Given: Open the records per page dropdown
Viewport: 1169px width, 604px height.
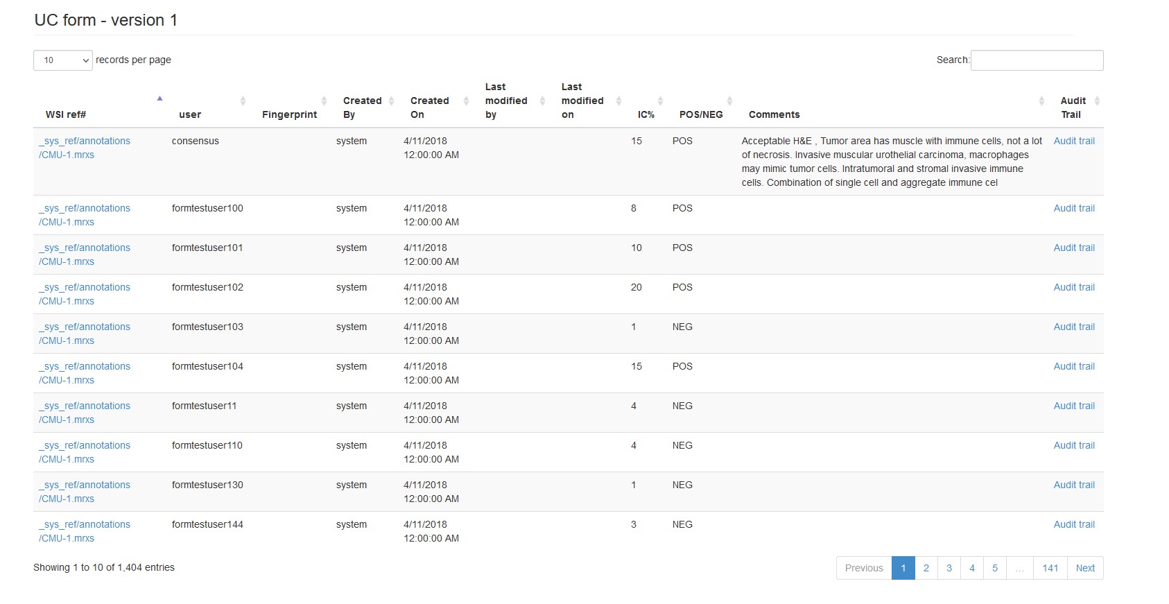Looking at the screenshot, I should pyautogui.click(x=63, y=60).
